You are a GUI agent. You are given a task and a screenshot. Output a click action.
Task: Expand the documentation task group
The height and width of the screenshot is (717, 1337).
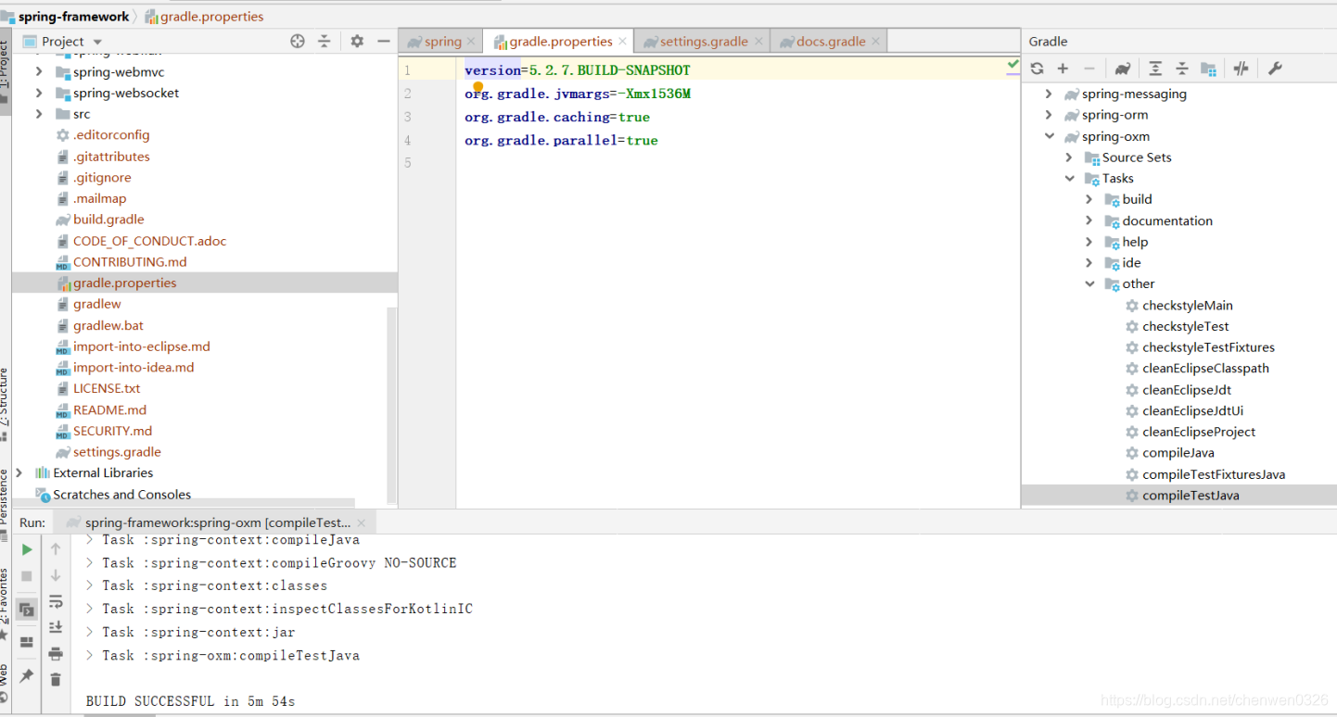pyautogui.click(x=1089, y=220)
